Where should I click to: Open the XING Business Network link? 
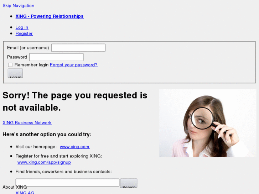(x=27, y=123)
